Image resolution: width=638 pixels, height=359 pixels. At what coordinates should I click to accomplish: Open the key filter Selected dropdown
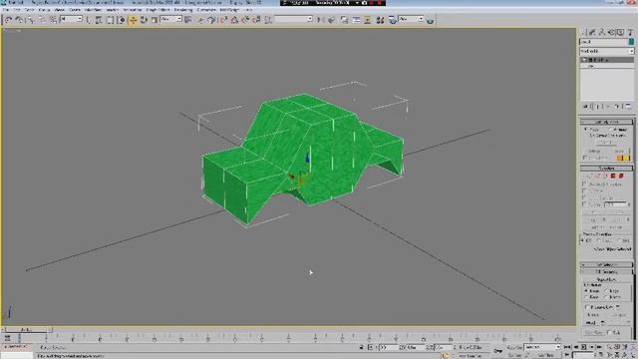542,347
